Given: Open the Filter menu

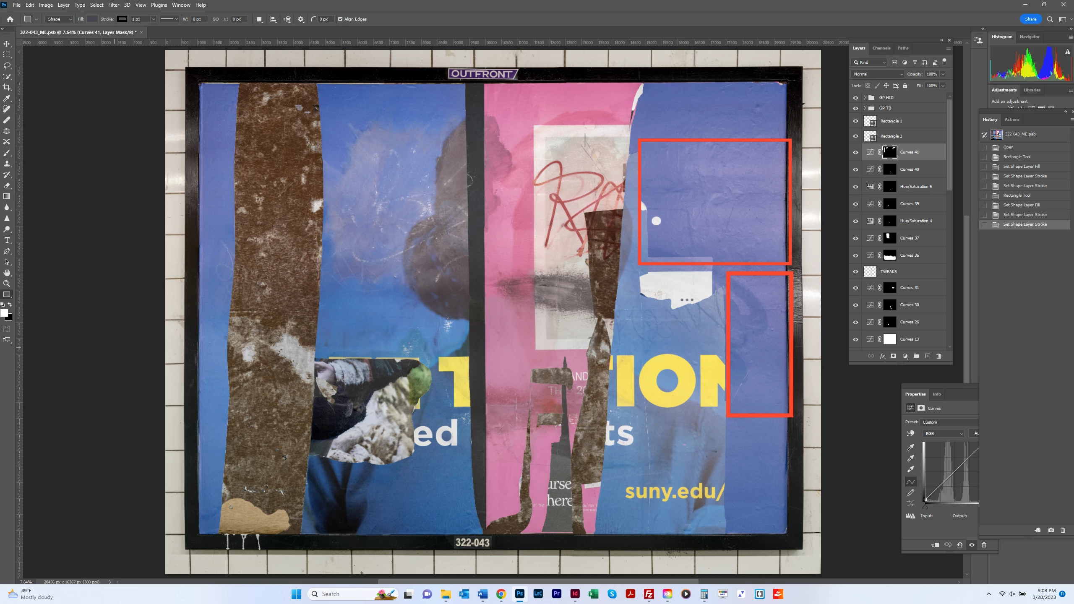Looking at the screenshot, I should pos(113,5).
